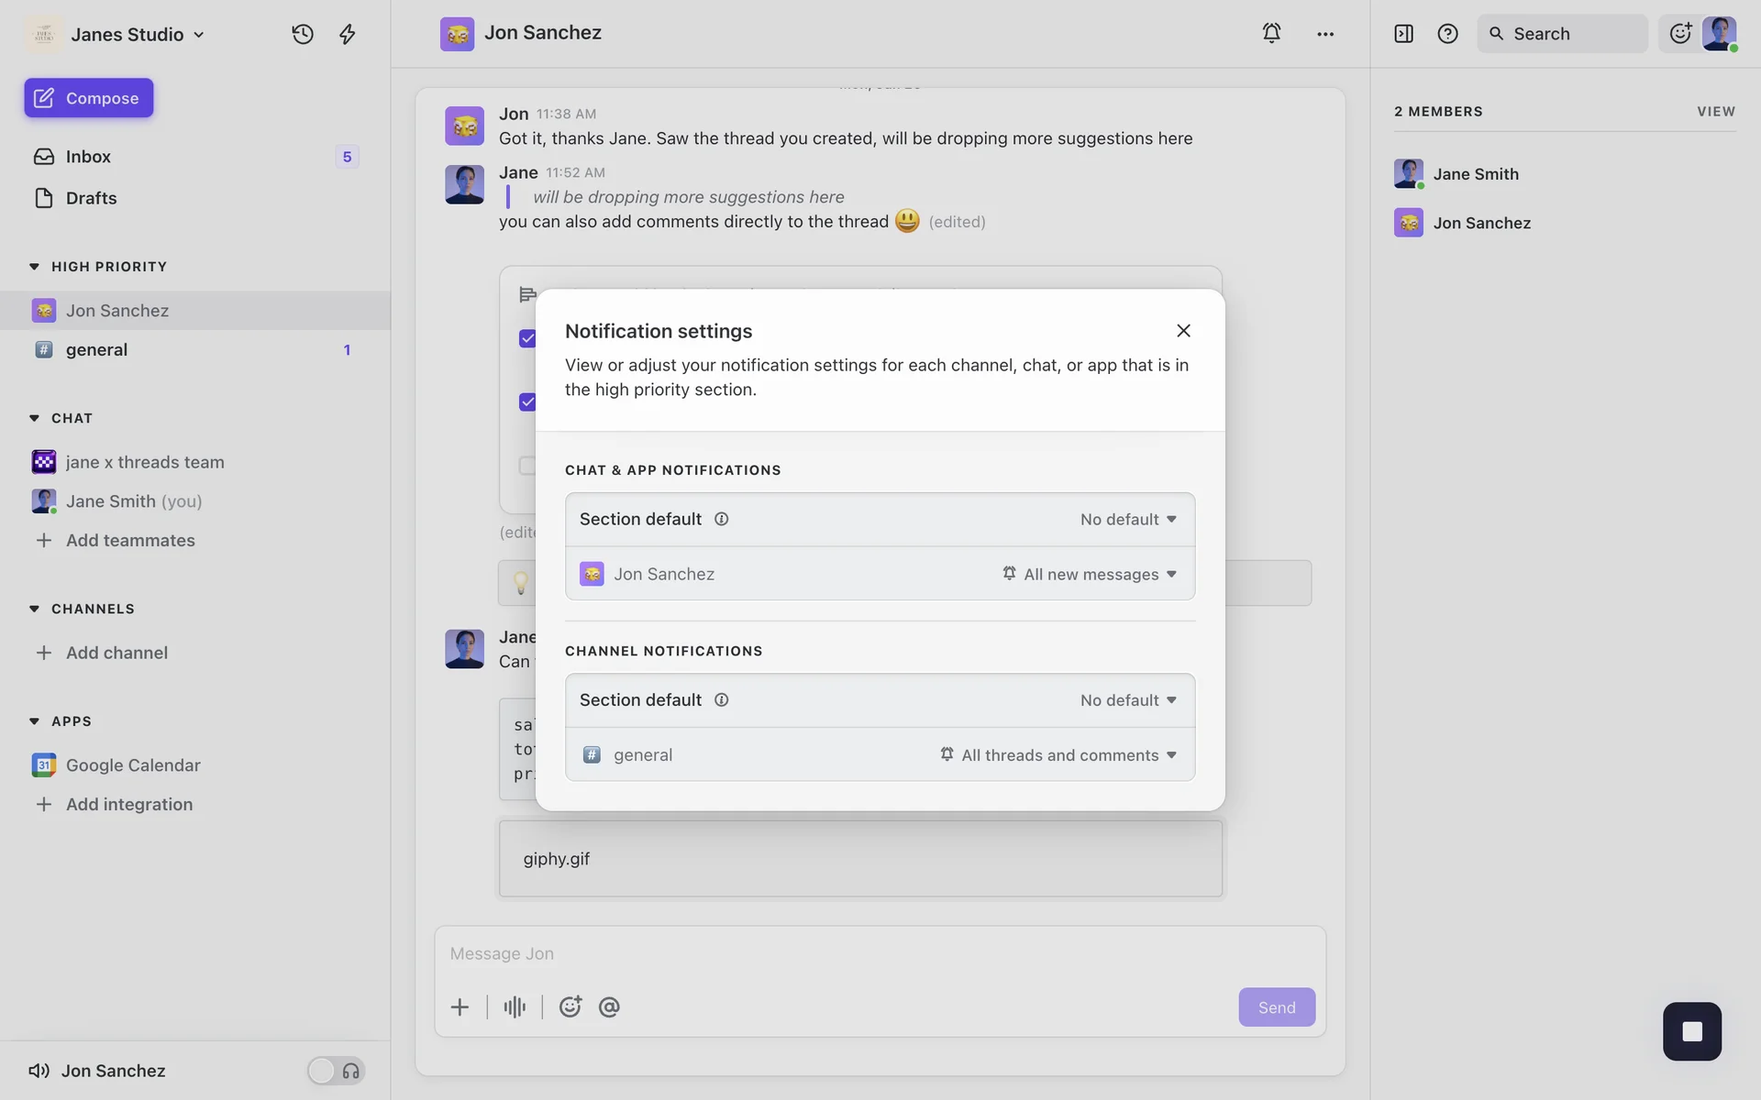Viewport: 1761px width, 1100px height.
Task: Open Inbox in the sidebar
Action: [88, 157]
